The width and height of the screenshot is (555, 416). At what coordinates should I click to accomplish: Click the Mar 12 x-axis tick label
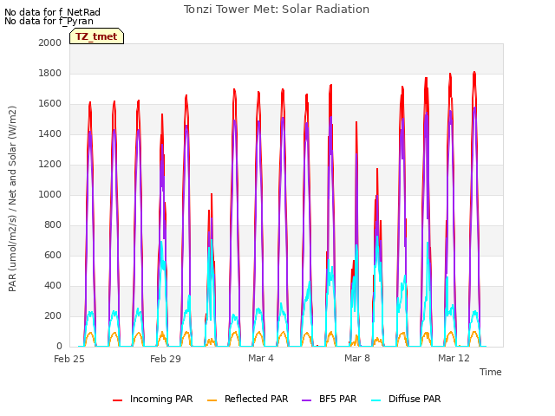tap(454, 358)
